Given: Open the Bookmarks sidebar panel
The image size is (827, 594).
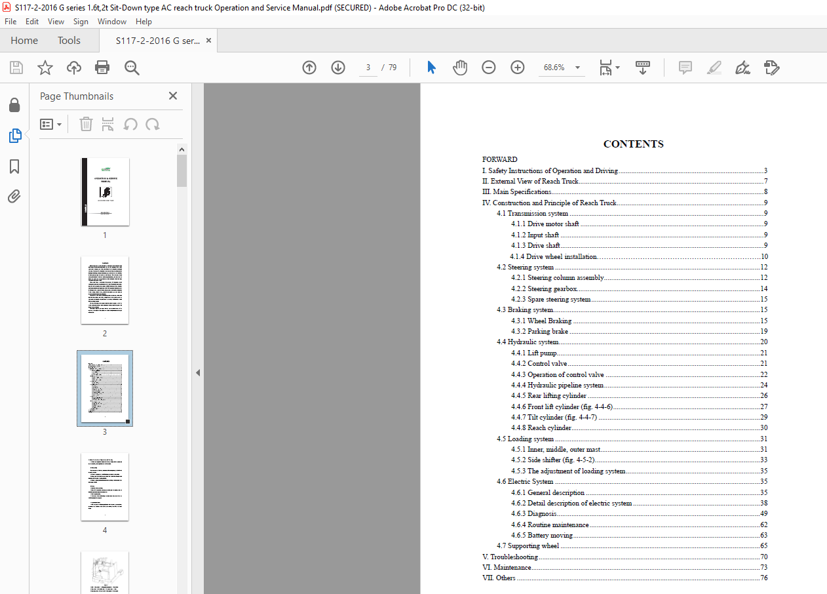Looking at the screenshot, I should pyautogui.click(x=14, y=167).
